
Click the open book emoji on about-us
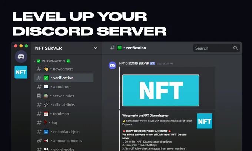pos(46,87)
